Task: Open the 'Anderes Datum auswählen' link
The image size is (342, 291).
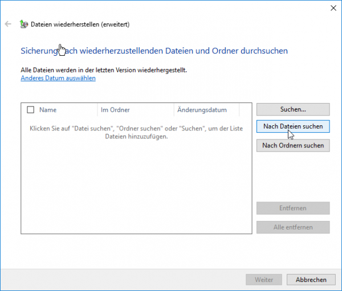Action: (58, 78)
